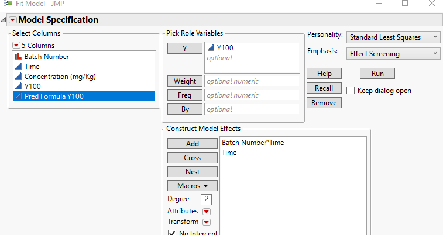The width and height of the screenshot is (443, 235).
Task: Open the red triangle menu for 5 Columns
Action: [x=16, y=45]
